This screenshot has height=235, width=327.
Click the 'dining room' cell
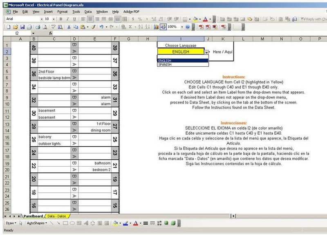(x=95, y=130)
